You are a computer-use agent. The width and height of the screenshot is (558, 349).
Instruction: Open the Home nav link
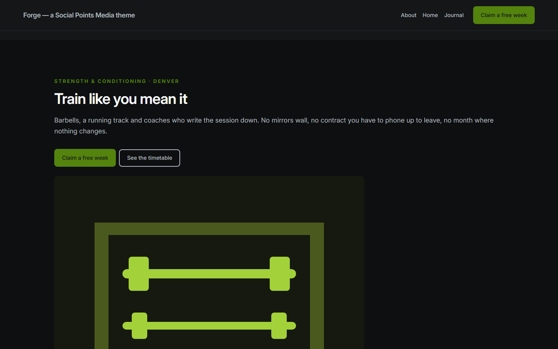coord(430,15)
